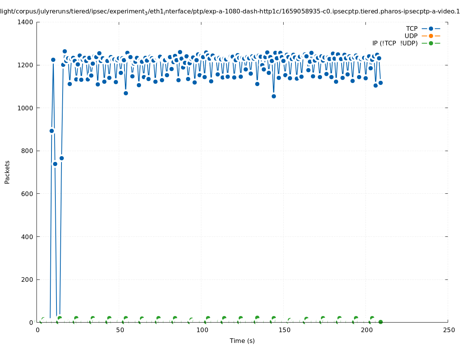Click the final TCP data point near 208 seconds
The height and width of the screenshot is (346, 460).
click(x=380, y=83)
